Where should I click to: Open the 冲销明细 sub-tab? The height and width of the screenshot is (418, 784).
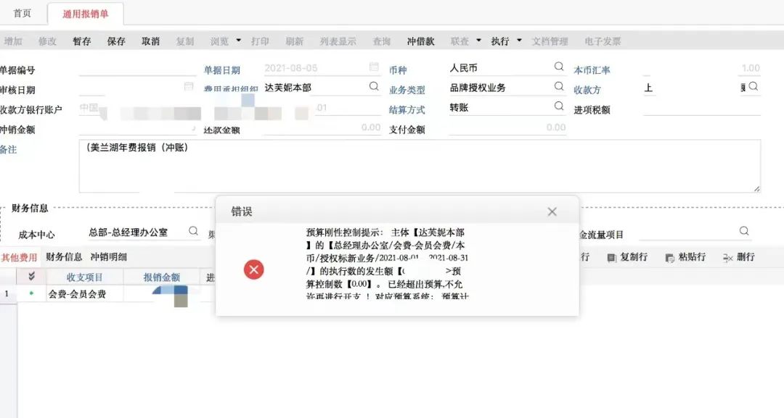109,256
